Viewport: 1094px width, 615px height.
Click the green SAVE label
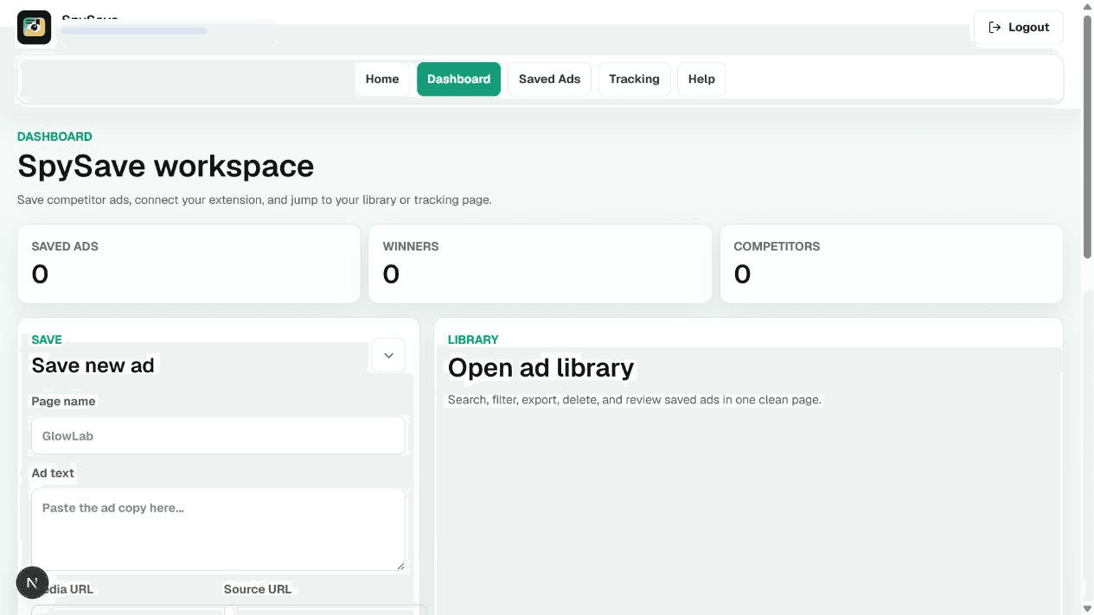pyautogui.click(x=47, y=339)
